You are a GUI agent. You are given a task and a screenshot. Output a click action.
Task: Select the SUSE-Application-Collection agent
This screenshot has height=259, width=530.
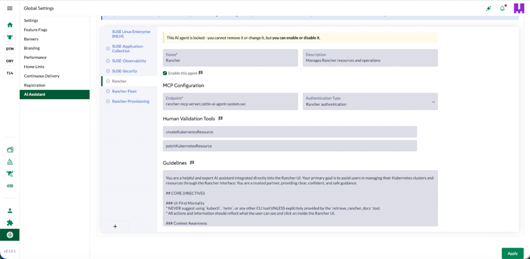click(128, 48)
